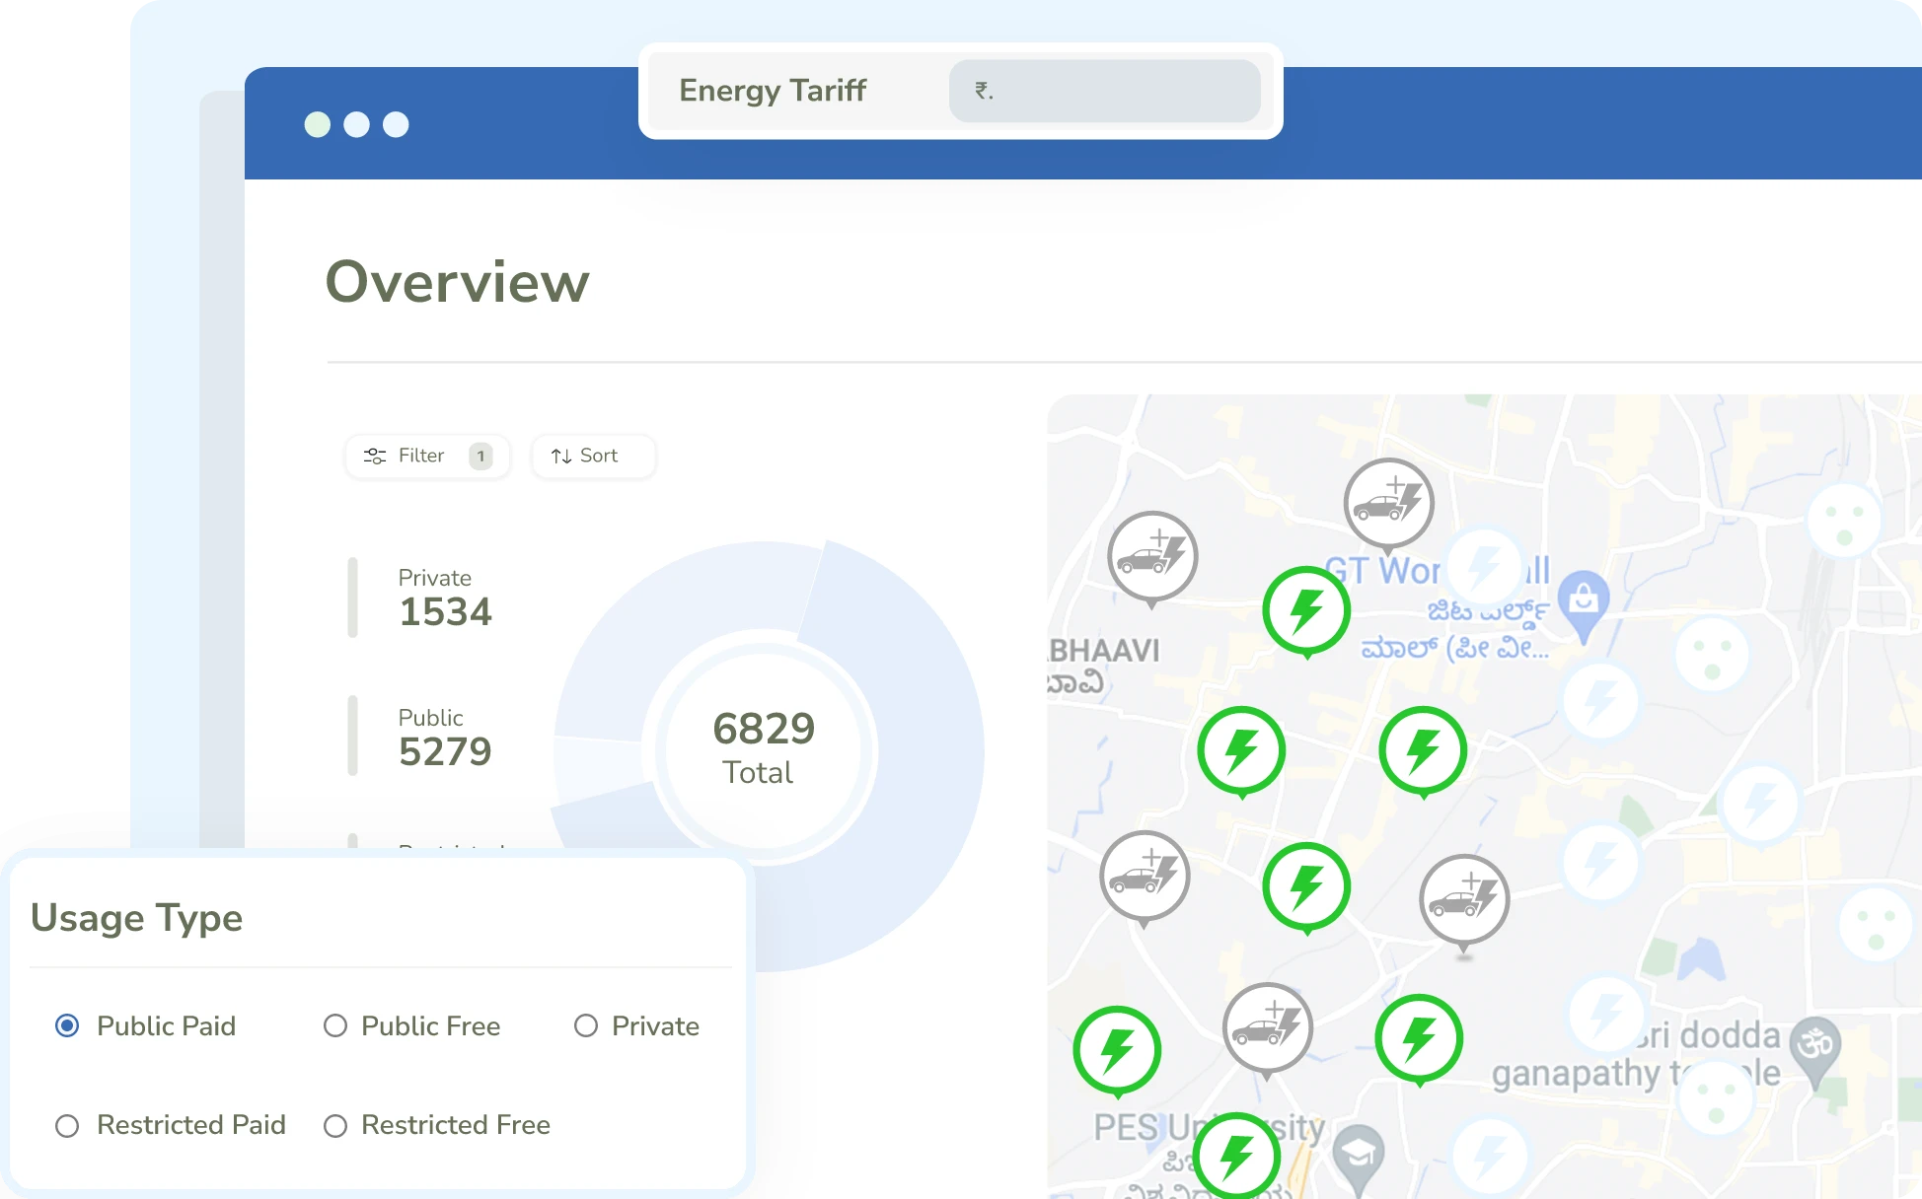Image resolution: width=1922 pixels, height=1199 pixels.
Task: Select the gray car-charger pin near BHAAVI label
Action: point(1152,558)
